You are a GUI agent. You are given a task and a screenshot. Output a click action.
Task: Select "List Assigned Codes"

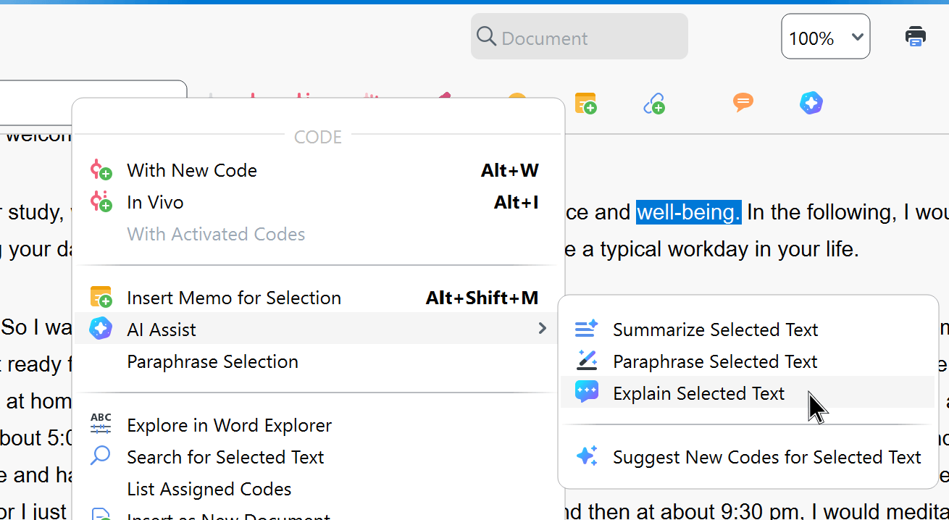click(209, 489)
